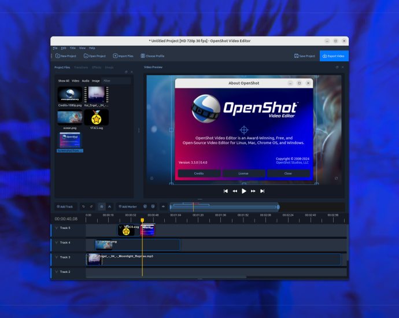
Task: Toggle the razor cut tool
Action: (109, 206)
